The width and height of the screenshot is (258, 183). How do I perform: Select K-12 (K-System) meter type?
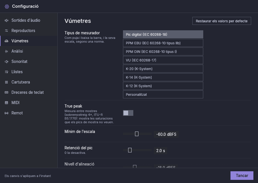[x=163, y=86]
